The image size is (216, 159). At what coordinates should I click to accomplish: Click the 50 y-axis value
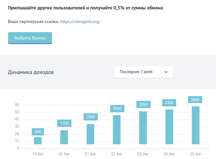pyautogui.click(x=17, y=112)
